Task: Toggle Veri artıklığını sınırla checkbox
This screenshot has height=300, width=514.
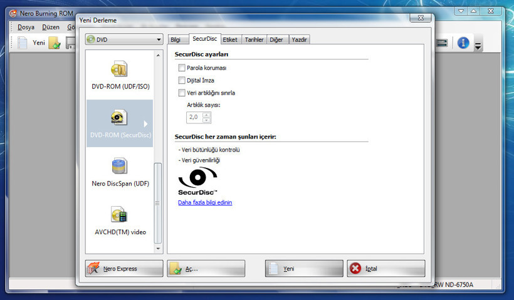Action: (182, 93)
